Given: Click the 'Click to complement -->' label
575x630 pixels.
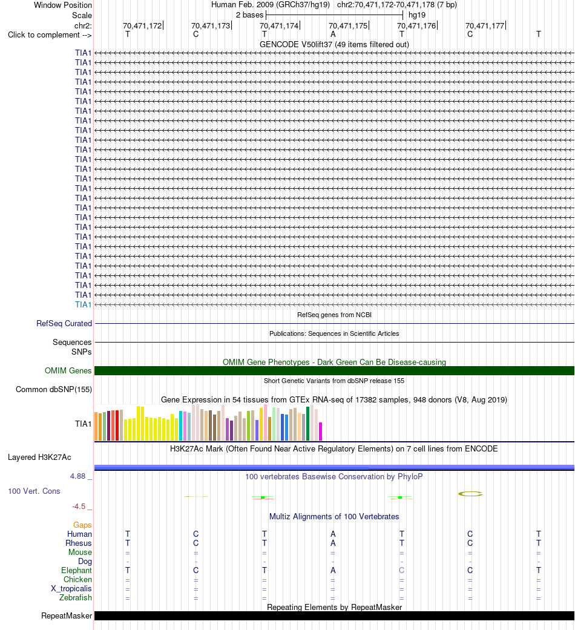Looking at the screenshot, I should 50,35.
